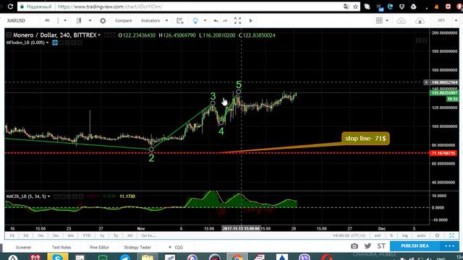Image resolution: width=463 pixels, height=260 pixels.
Task: Click the red 71.16 price label
Action: pos(443,153)
